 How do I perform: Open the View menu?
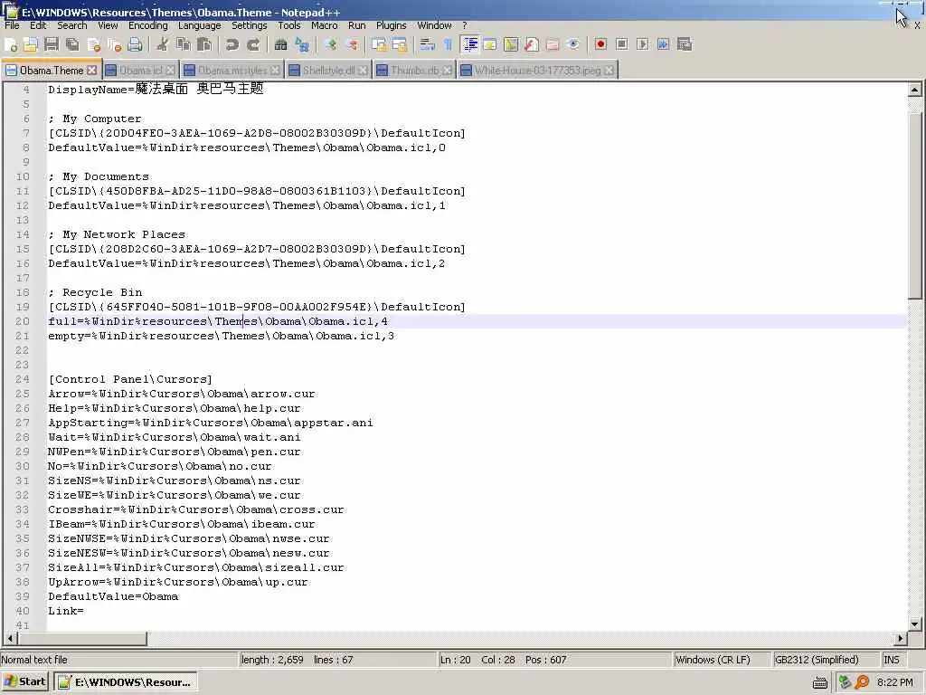click(108, 25)
